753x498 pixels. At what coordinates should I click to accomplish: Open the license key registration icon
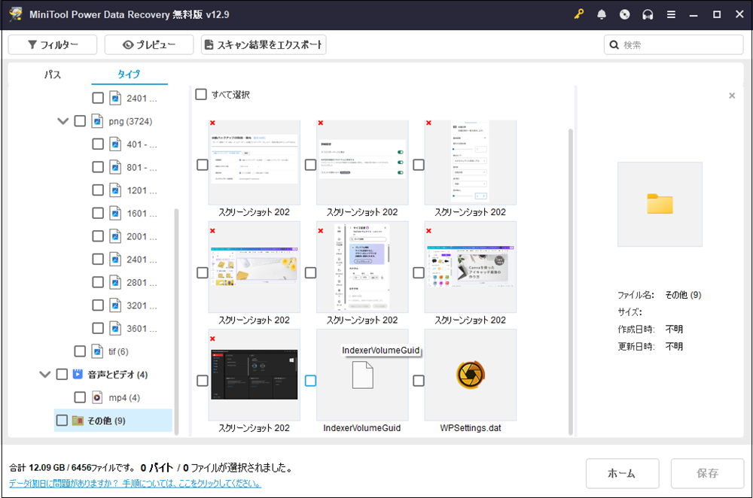(578, 14)
